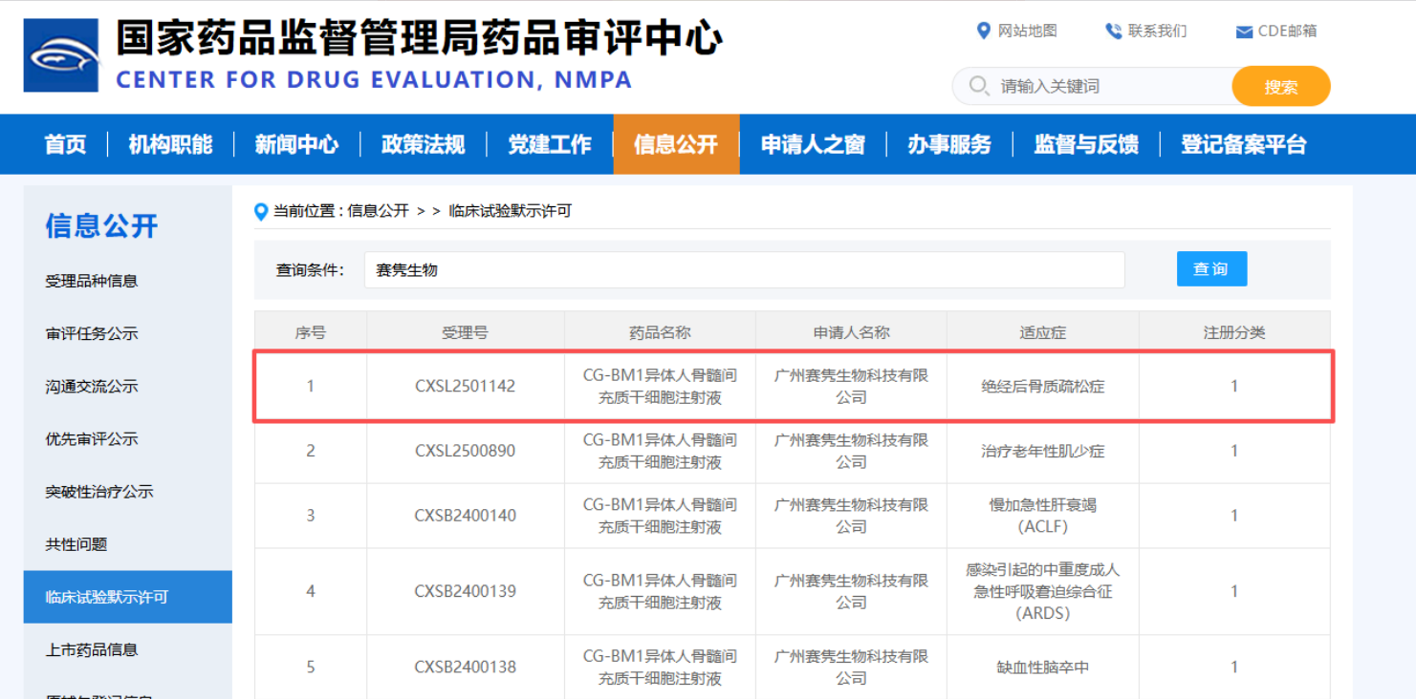Screen dimensions: 1416x699
Task: Open 受理品种信息 in the sidebar
Action: tap(92, 281)
